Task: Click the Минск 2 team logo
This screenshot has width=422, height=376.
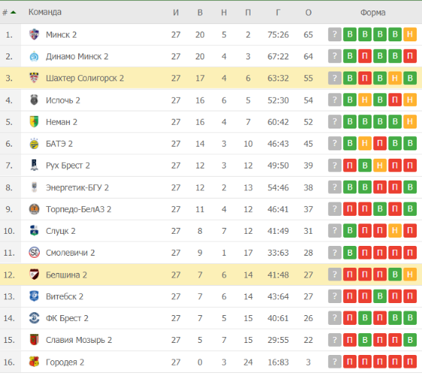Action: 34,35
